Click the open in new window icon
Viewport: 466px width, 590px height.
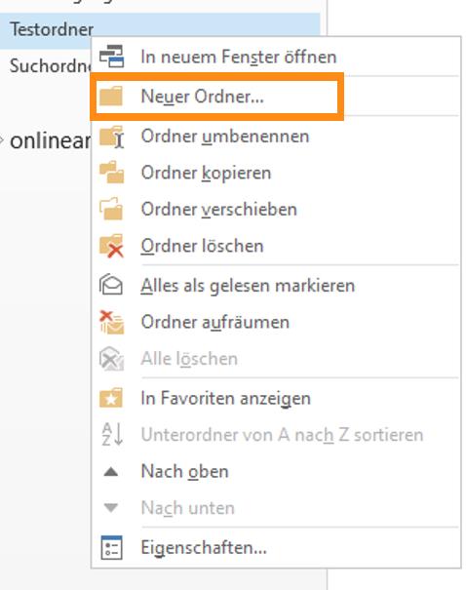pyautogui.click(x=111, y=57)
